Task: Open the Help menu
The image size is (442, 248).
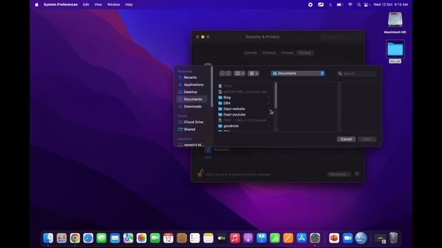Action: 129,5
